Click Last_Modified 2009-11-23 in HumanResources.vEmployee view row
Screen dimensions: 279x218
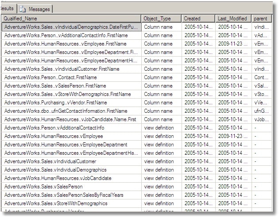[x=233, y=136]
